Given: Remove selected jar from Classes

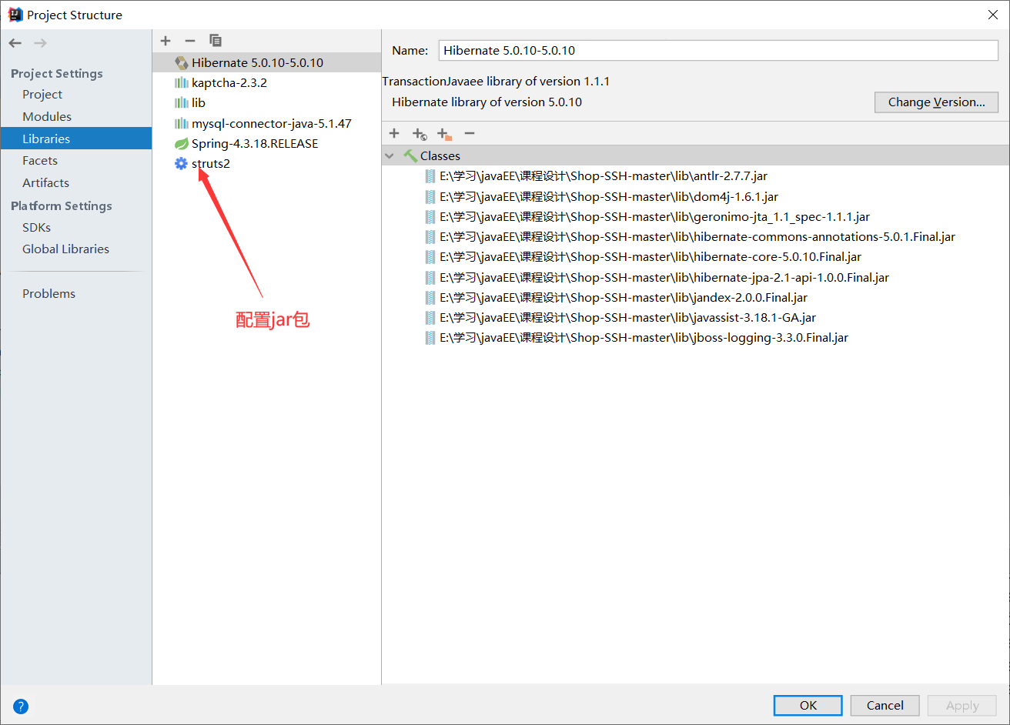Looking at the screenshot, I should [470, 133].
